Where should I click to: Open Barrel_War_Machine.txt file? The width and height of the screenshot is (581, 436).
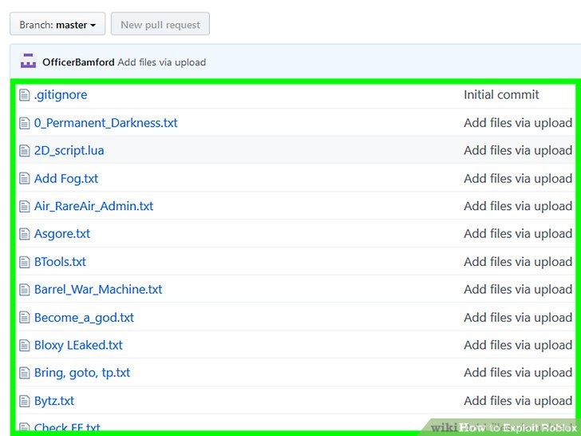(98, 290)
